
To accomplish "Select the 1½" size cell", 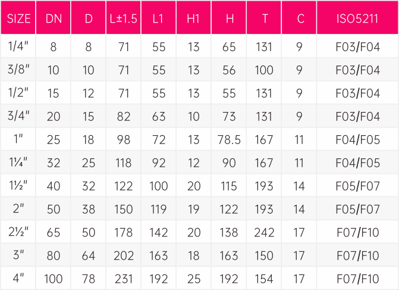I will click(18, 186).
